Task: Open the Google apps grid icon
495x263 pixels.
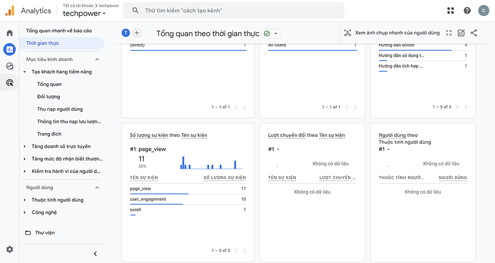Action: coord(450,10)
